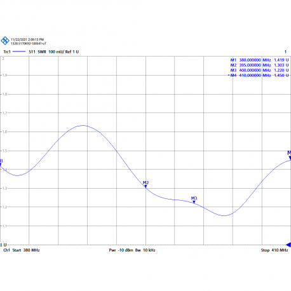The width and height of the screenshot is (291, 291).
Task: Select the M1 marker triangle on trace
Action: tap(1, 165)
